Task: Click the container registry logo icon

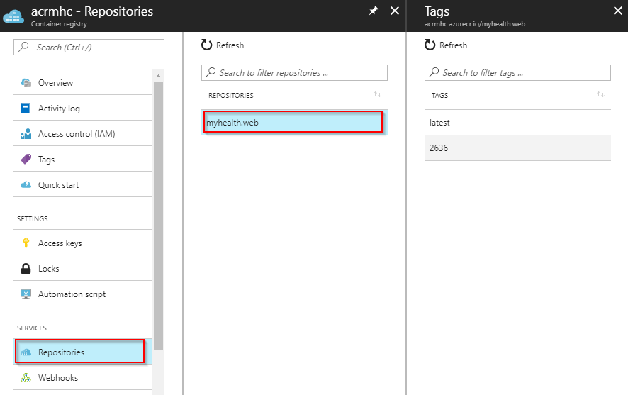Action: tap(13, 16)
